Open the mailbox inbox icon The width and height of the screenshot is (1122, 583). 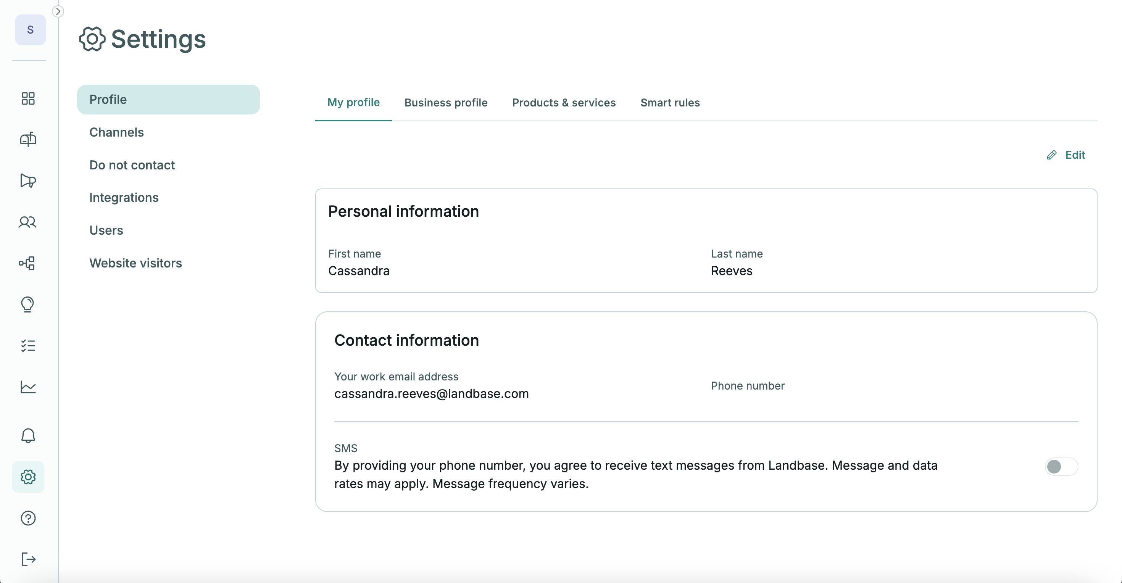point(28,139)
